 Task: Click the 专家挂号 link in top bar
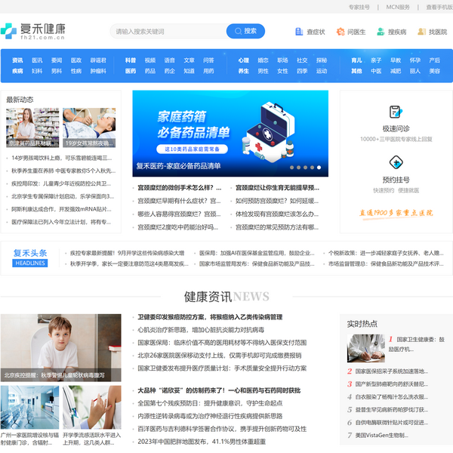point(359,7)
